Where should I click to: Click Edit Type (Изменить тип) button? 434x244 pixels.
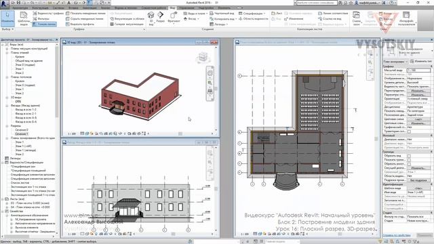coord(421,61)
